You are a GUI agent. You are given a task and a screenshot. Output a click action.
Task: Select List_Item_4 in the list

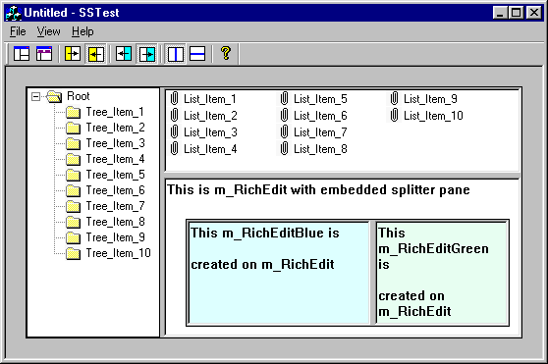pyautogui.click(x=210, y=149)
